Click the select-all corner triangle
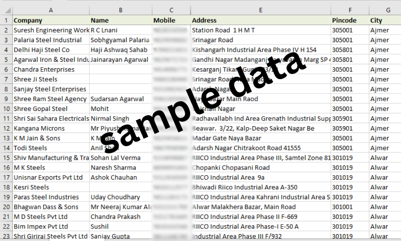This screenshot has height=241, width=401. (6, 10)
